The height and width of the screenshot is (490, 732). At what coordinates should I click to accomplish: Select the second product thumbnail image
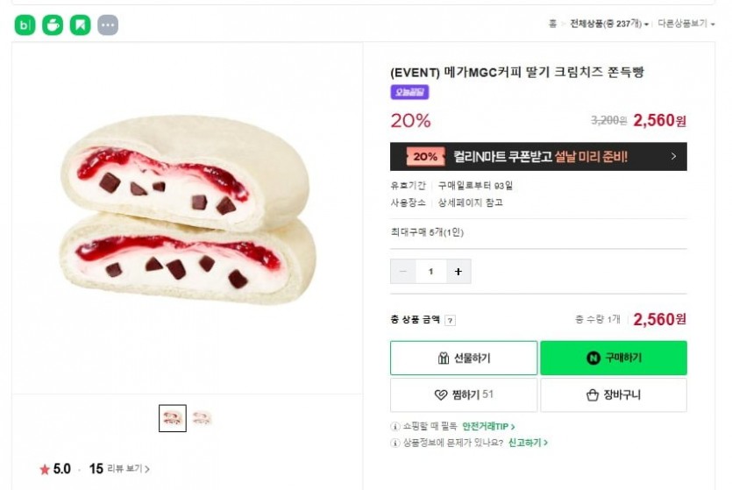pos(203,418)
